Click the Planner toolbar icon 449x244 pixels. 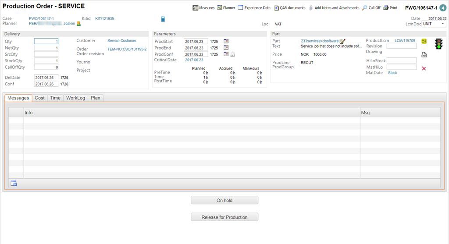pos(220,8)
